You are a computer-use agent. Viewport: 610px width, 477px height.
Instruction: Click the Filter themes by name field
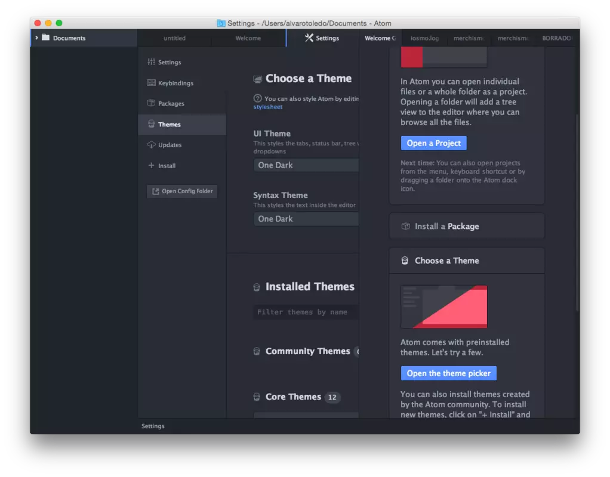click(306, 312)
